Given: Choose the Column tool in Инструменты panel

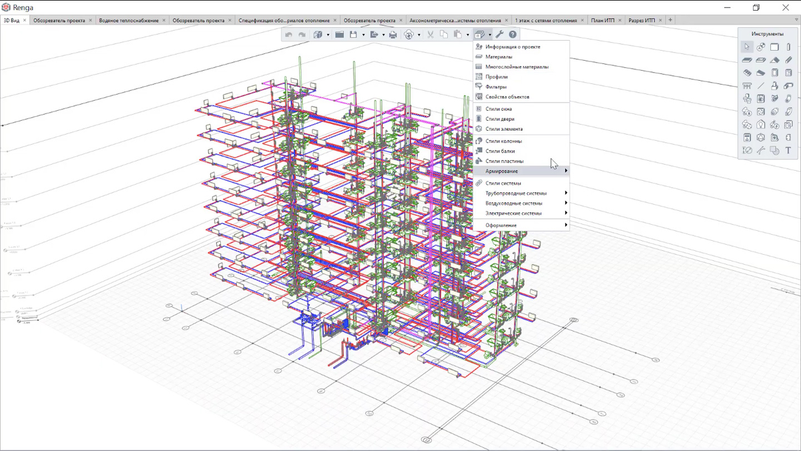Looking at the screenshot, I should (x=788, y=47).
